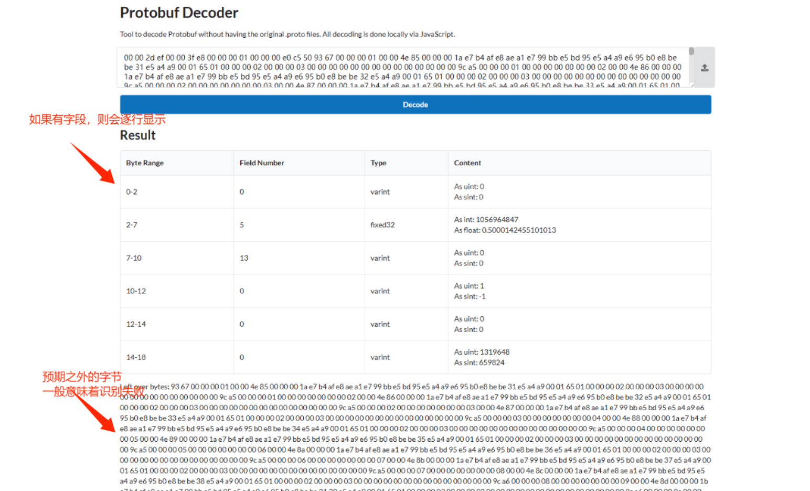The image size is (810, 491).
Task: Click the scrollbar thumb in the hex input
Action: coord(691,51)
